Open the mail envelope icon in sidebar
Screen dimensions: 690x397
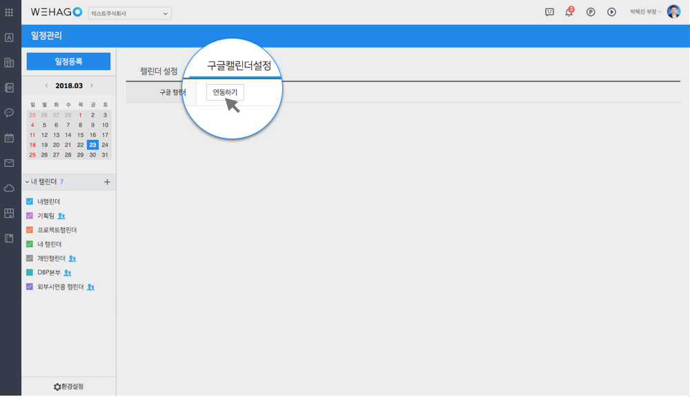tap(9, 163)
